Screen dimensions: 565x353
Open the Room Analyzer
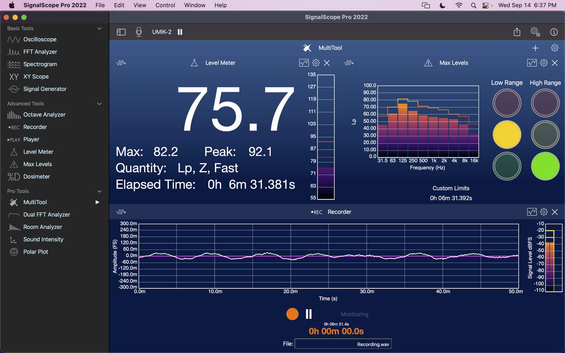[x=42, y=227]
